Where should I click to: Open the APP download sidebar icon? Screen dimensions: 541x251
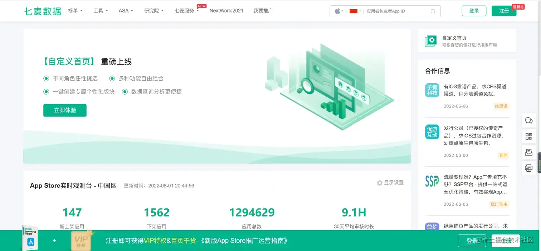click(529, 168)
